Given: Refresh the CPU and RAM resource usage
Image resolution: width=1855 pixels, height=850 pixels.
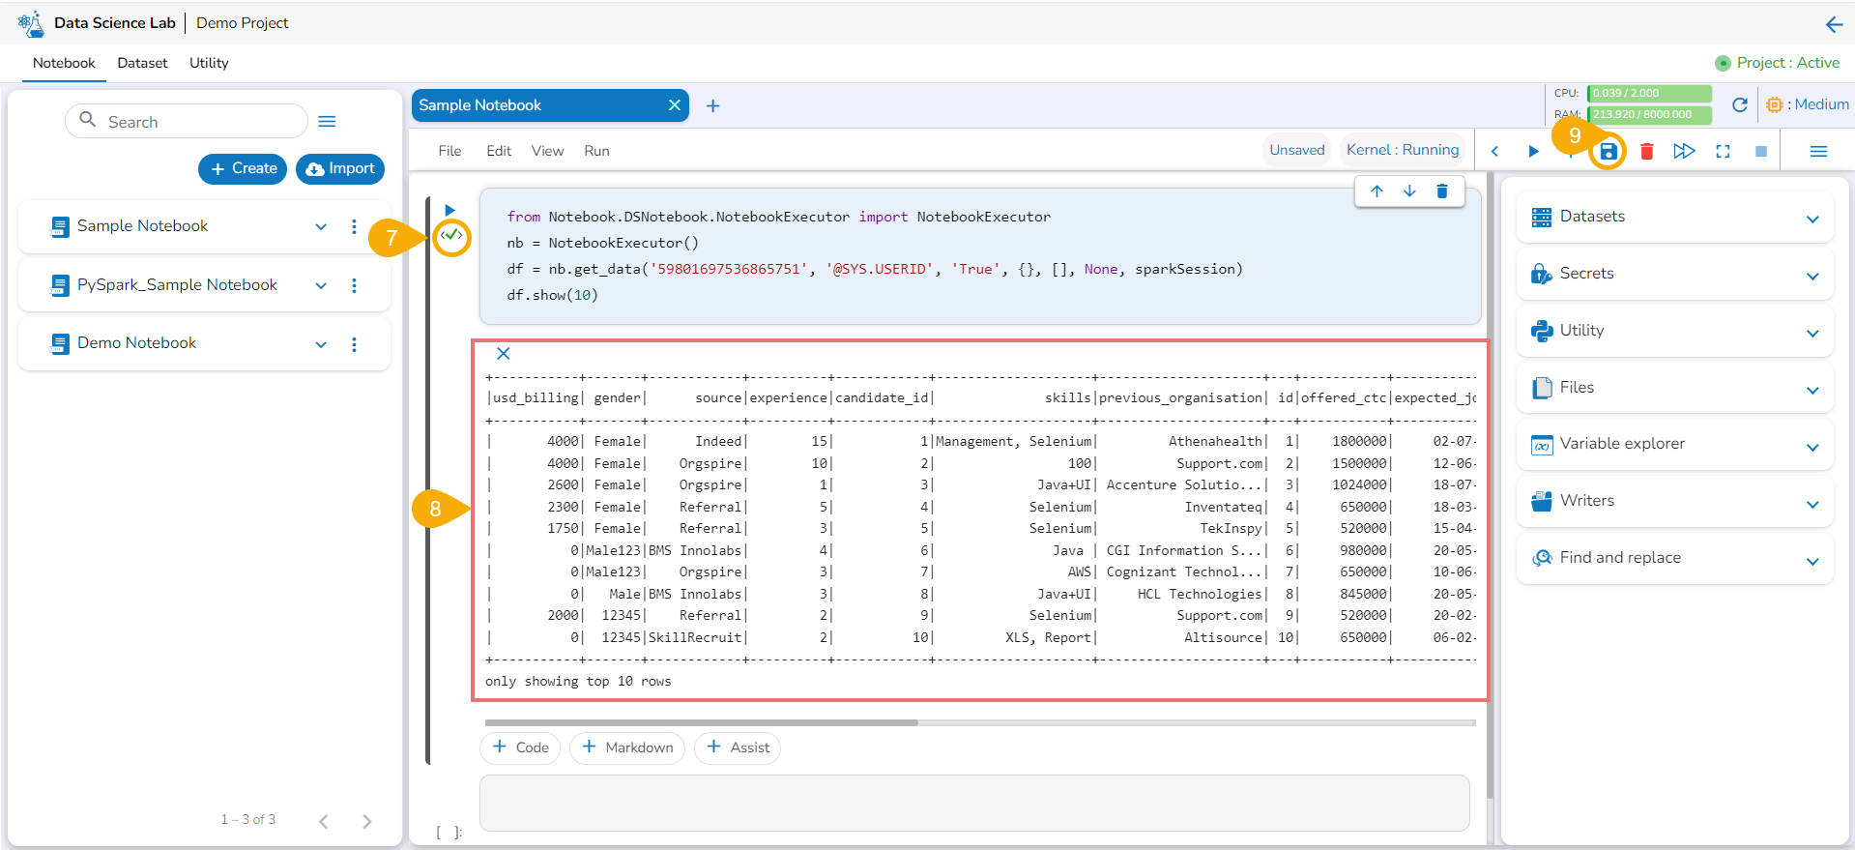Looking at the screenshot, I should 1739,105.
